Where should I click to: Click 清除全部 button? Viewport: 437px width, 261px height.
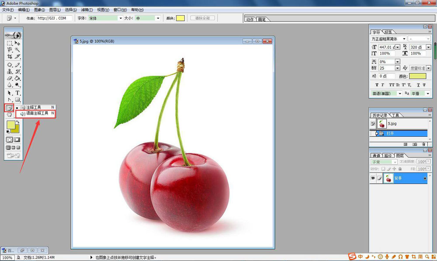click(203, 18)
